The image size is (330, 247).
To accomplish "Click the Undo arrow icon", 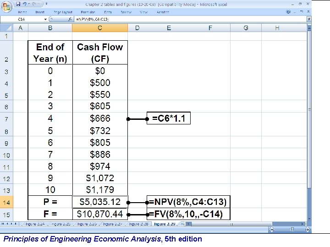I will pyautogui.click(x=25, y=4).
